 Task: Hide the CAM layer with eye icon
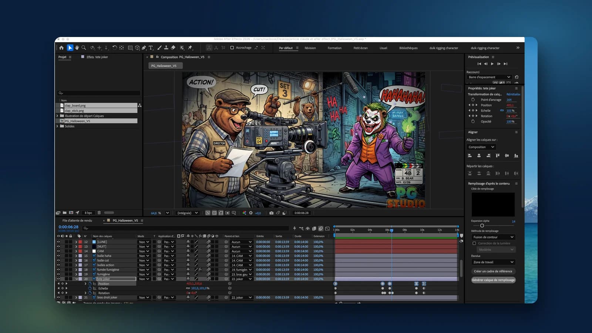coord(58,251)
